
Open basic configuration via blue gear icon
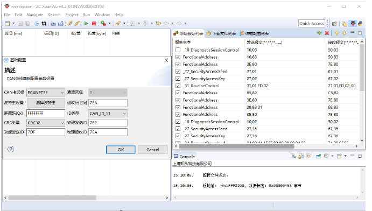37,23
